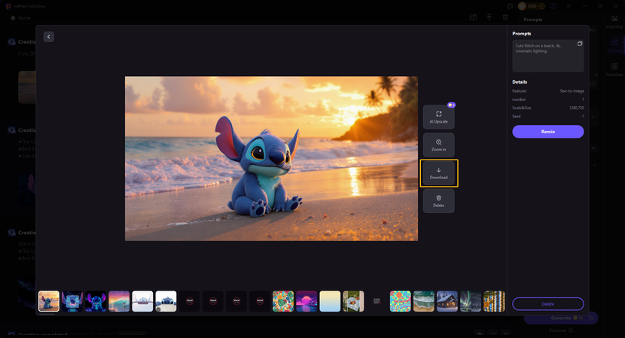This screenshot has height=338, width=625.
Task: Click the HitPaw FotorPea app logo
Action: [x=8, y=6]
